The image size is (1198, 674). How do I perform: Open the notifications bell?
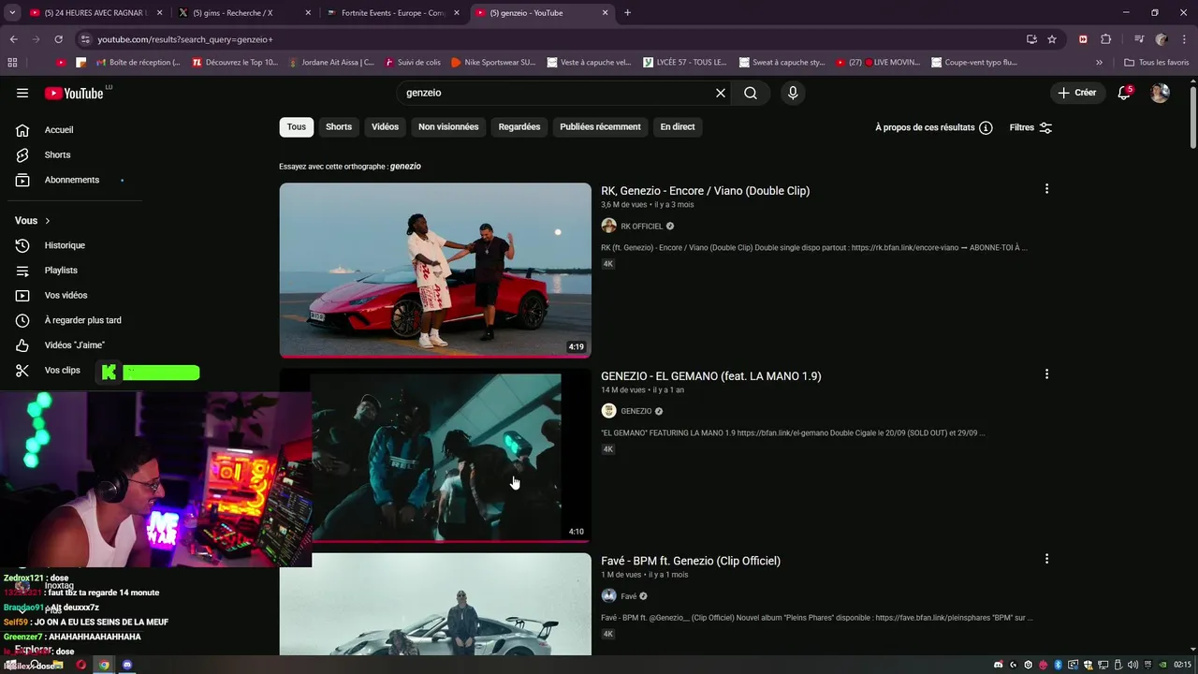[x=1124, y=93]
